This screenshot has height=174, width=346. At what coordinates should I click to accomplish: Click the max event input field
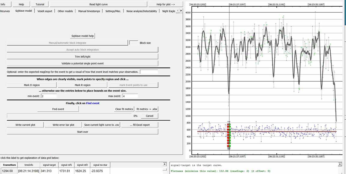coord(130,96)
